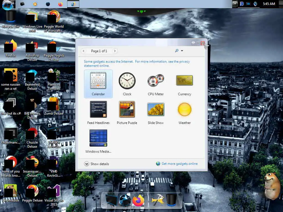Viewport: 283px width, 212px height.
Task: Select VM0 KevinSi... desktop icon
Action: tap(54, 166)
